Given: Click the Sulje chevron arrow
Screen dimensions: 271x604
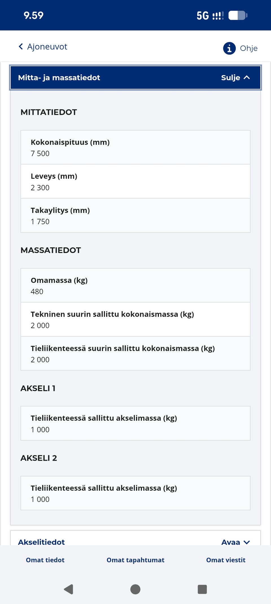Looking at the screenshot, I should click(x=247, y=78).
